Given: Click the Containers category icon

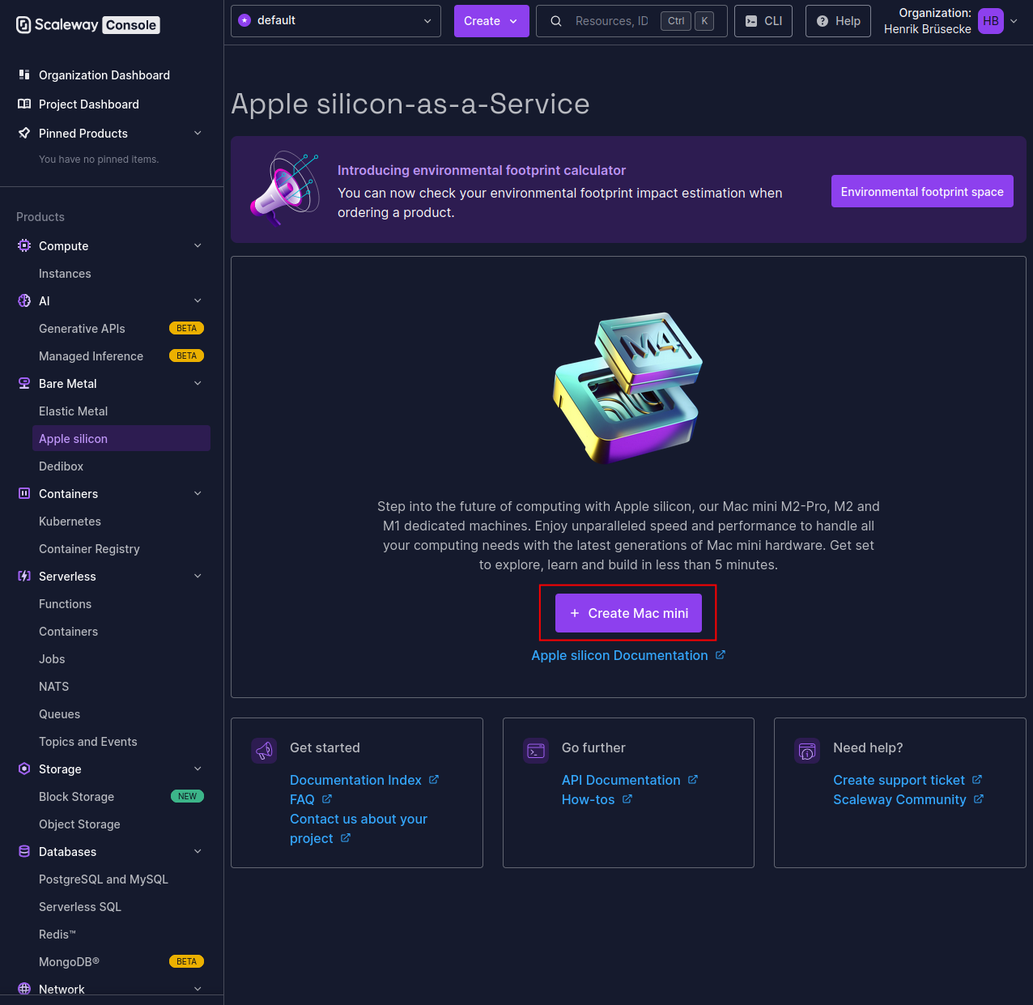Looking at the screenshot, I should [24, 493].
